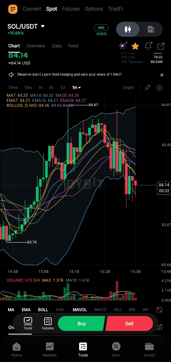Open the AI atom assistant icon
The height and width of the screenshot is (362, 171).
click(x=123, y=46)
